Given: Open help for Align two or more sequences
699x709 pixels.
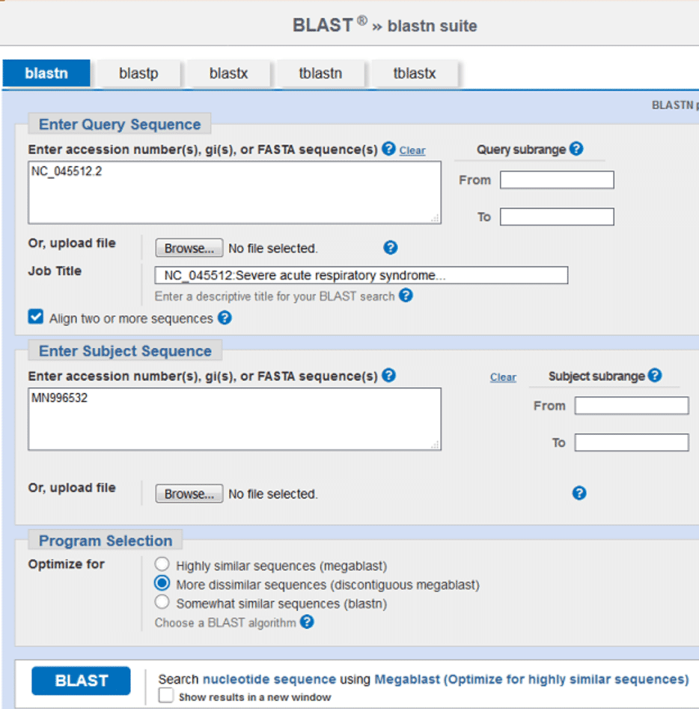Looking at the screenshot, I should [x=225, y=318].
